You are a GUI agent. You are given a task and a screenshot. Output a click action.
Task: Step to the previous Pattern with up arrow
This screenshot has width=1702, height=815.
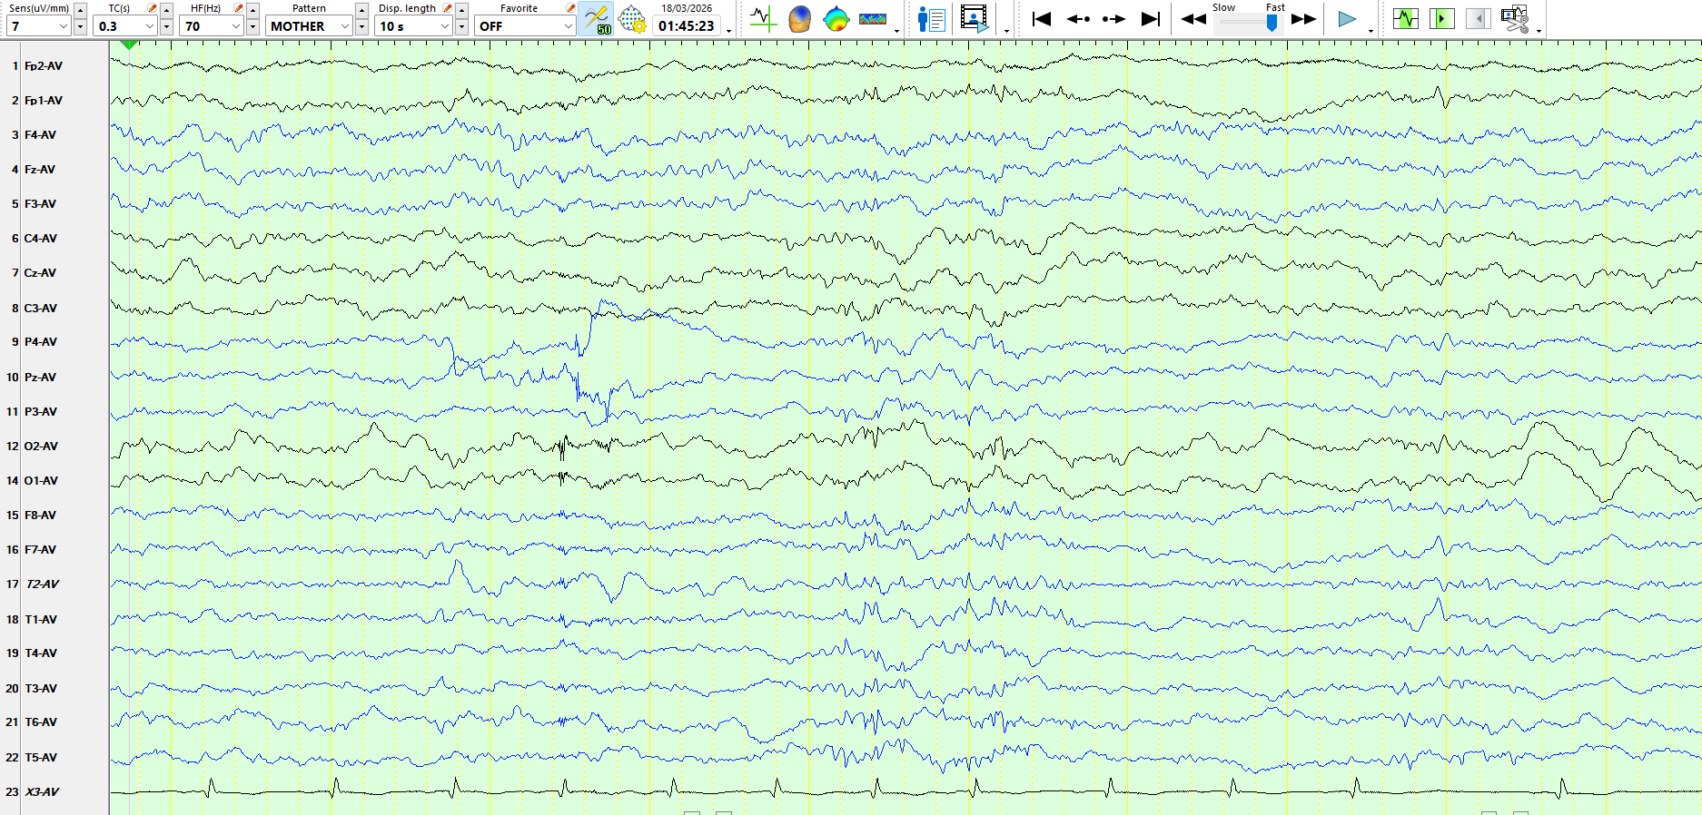pos(361,10)
